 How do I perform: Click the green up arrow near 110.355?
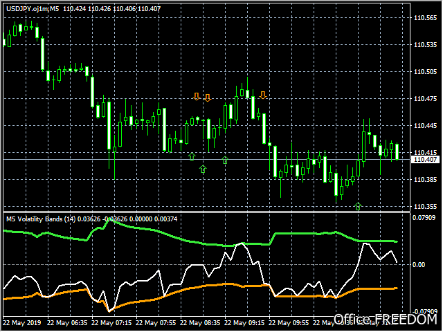(358, 206)
